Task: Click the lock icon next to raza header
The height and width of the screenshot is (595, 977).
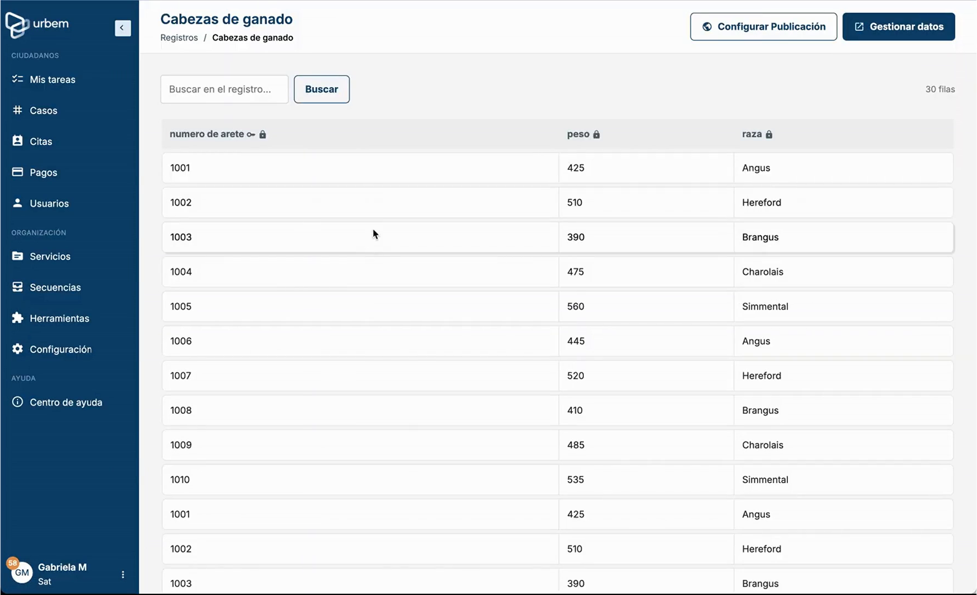Action: 769,134
